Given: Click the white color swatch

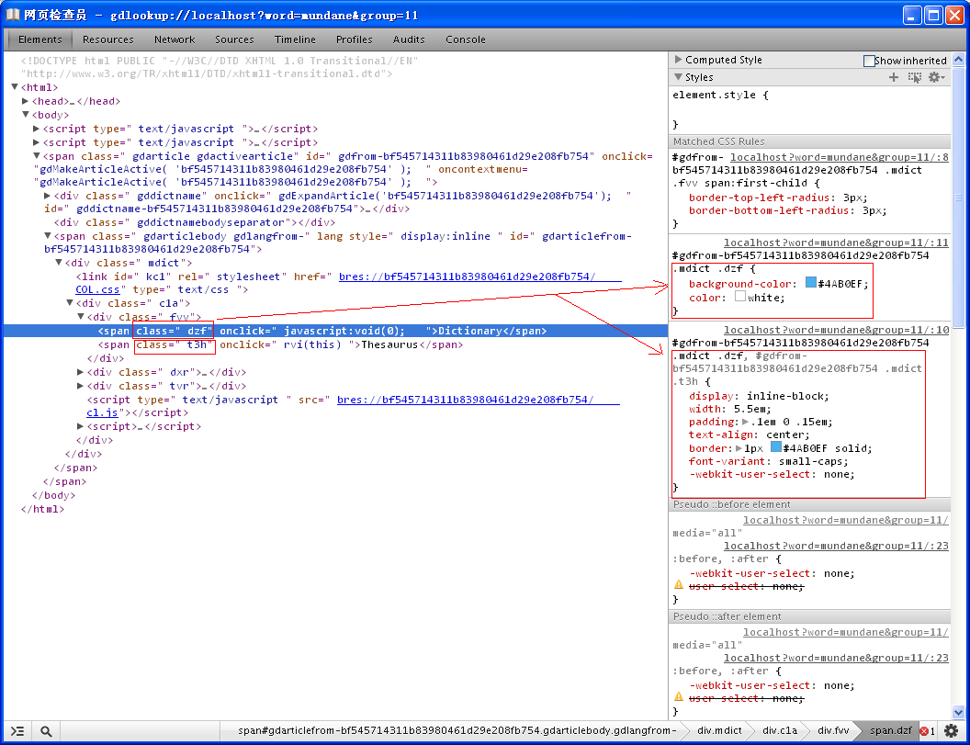Looking at the screenshot, I should [739, 297].
